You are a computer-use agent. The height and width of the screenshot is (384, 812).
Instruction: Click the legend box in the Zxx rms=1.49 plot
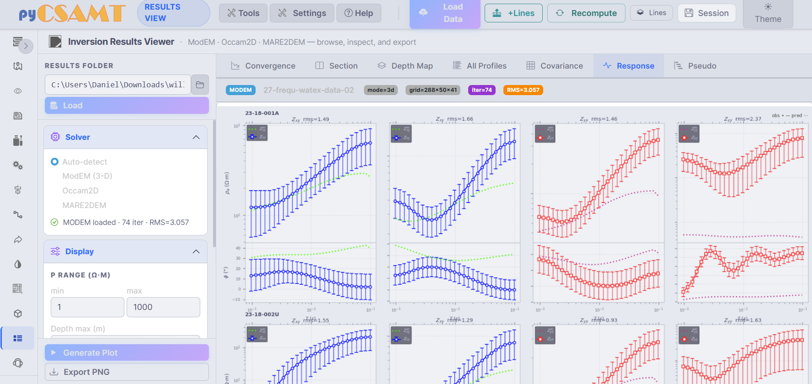click(257, 133)
